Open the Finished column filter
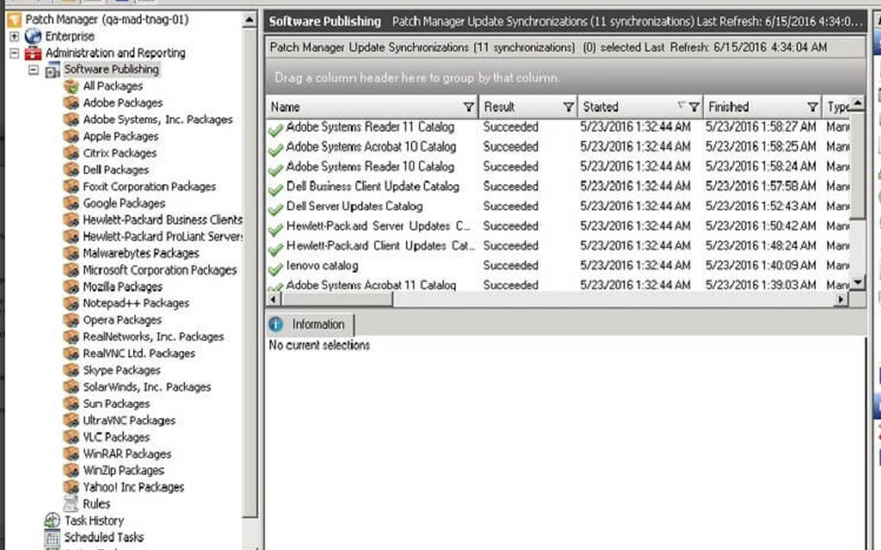This screenshot has height=550, width=881. [x=812, y=107]
